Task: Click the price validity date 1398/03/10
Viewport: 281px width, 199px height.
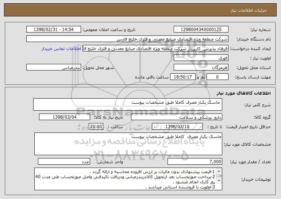Action: point(177,127)
